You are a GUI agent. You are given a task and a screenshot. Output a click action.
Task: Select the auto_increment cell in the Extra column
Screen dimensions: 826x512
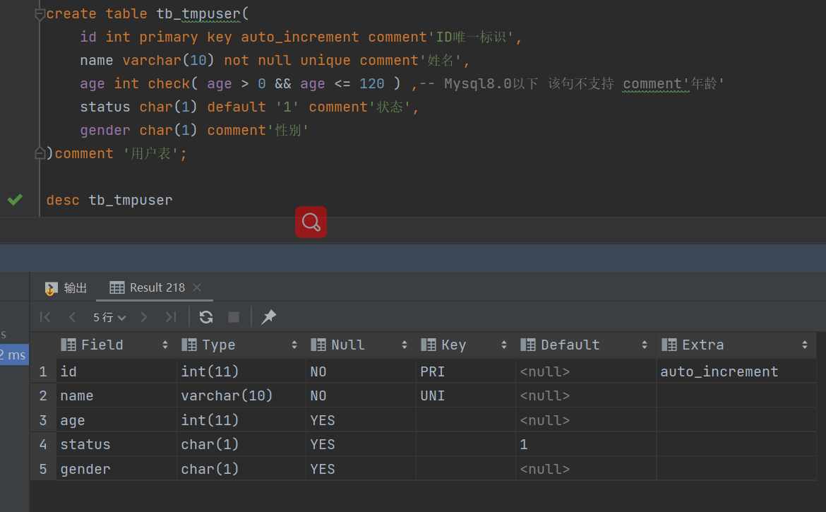pyautogui.click(x=719, y=371)
